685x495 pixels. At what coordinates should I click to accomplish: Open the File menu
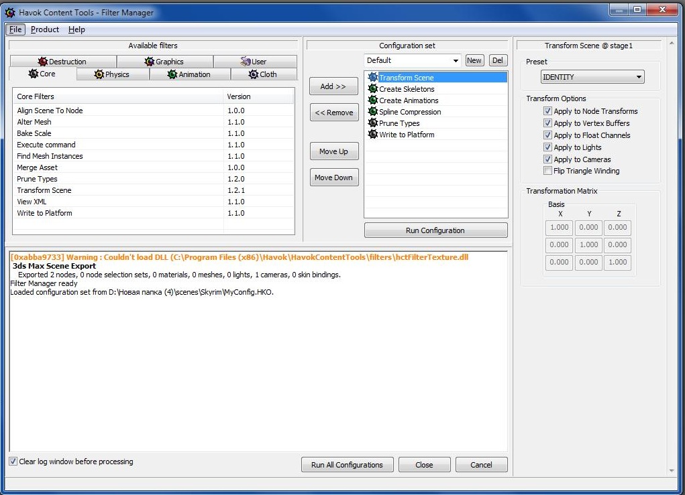tap(15, 29)
